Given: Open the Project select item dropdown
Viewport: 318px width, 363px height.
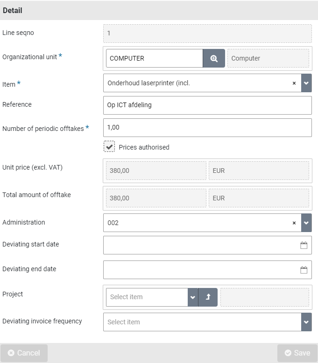Looking at the screenshot, I should tap(193, 297).
